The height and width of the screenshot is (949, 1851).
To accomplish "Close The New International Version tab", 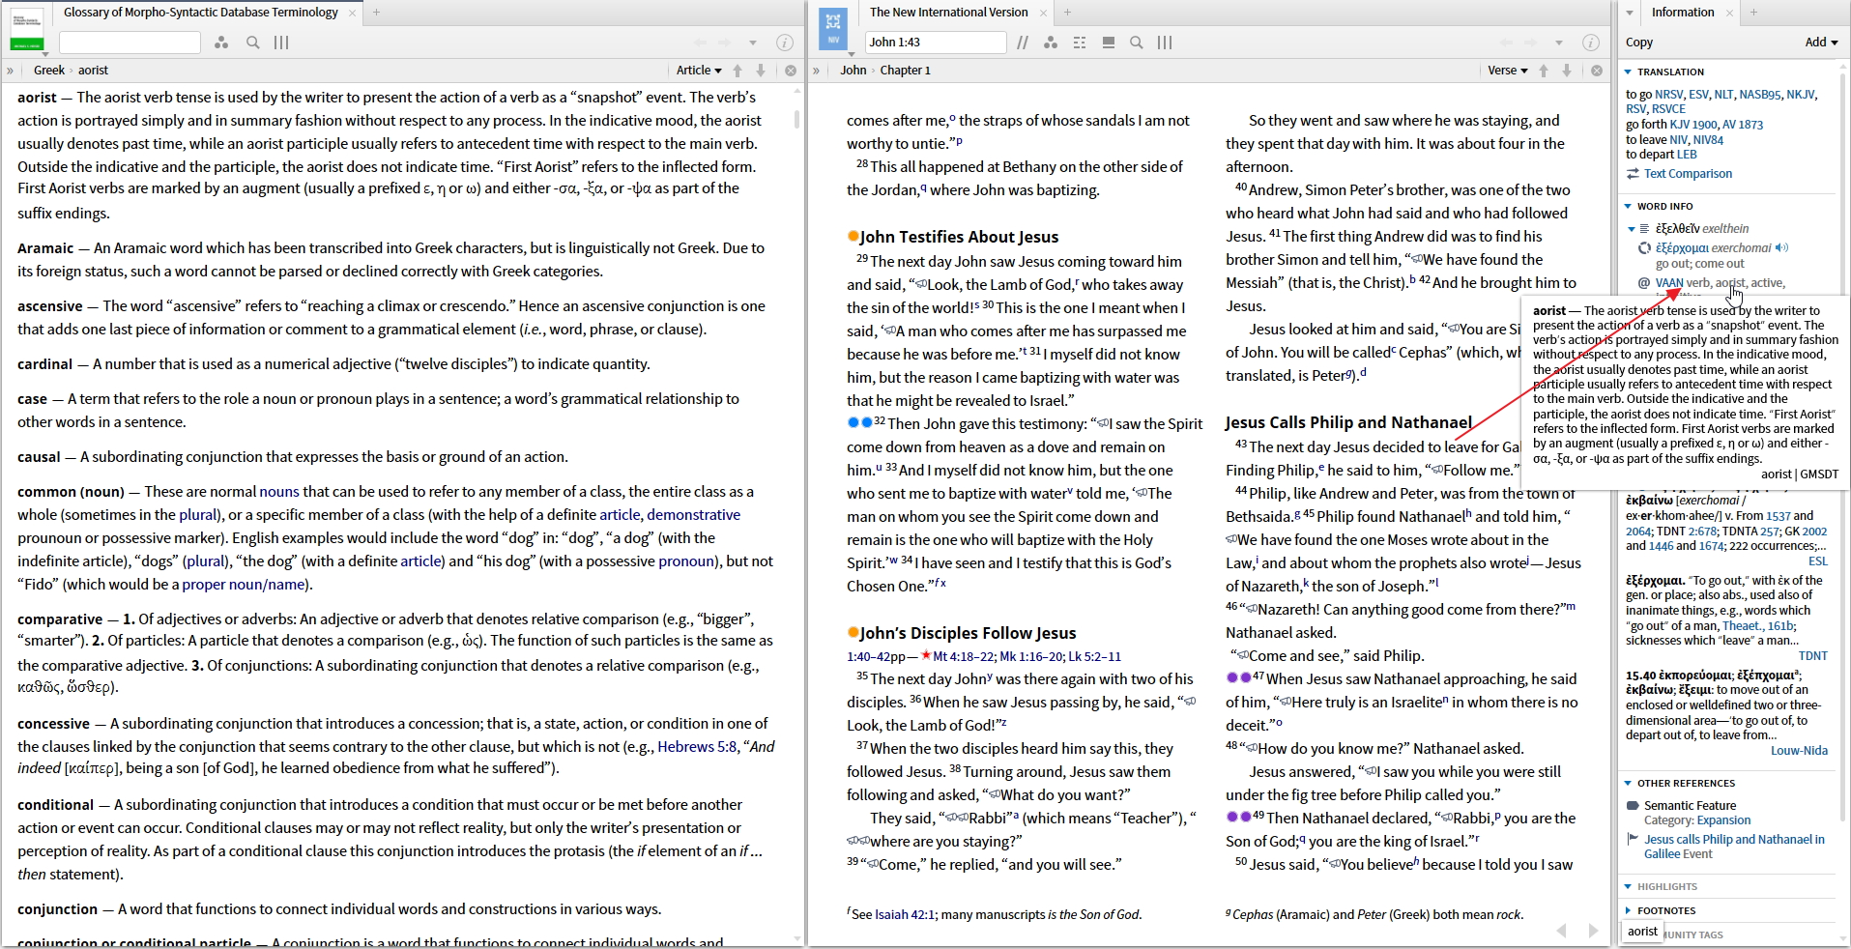I will tap(1043, 13).
